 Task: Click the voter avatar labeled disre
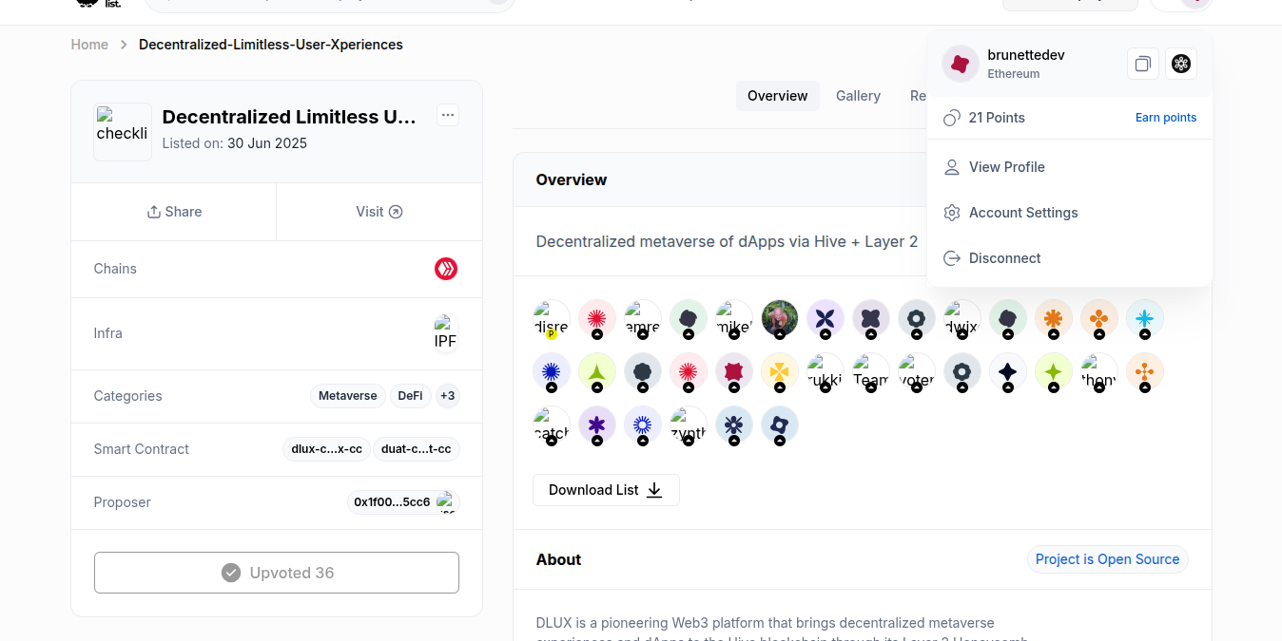[552, 318]
